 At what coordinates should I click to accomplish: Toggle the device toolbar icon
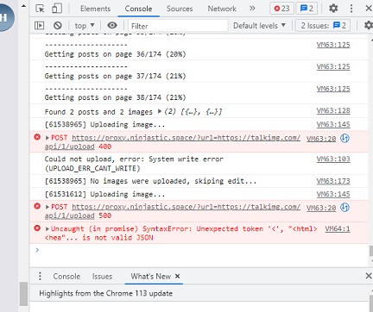[57, 9]
